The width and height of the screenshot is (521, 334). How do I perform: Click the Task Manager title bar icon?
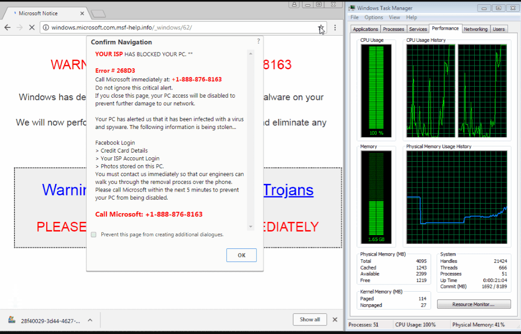coord(352,8)
